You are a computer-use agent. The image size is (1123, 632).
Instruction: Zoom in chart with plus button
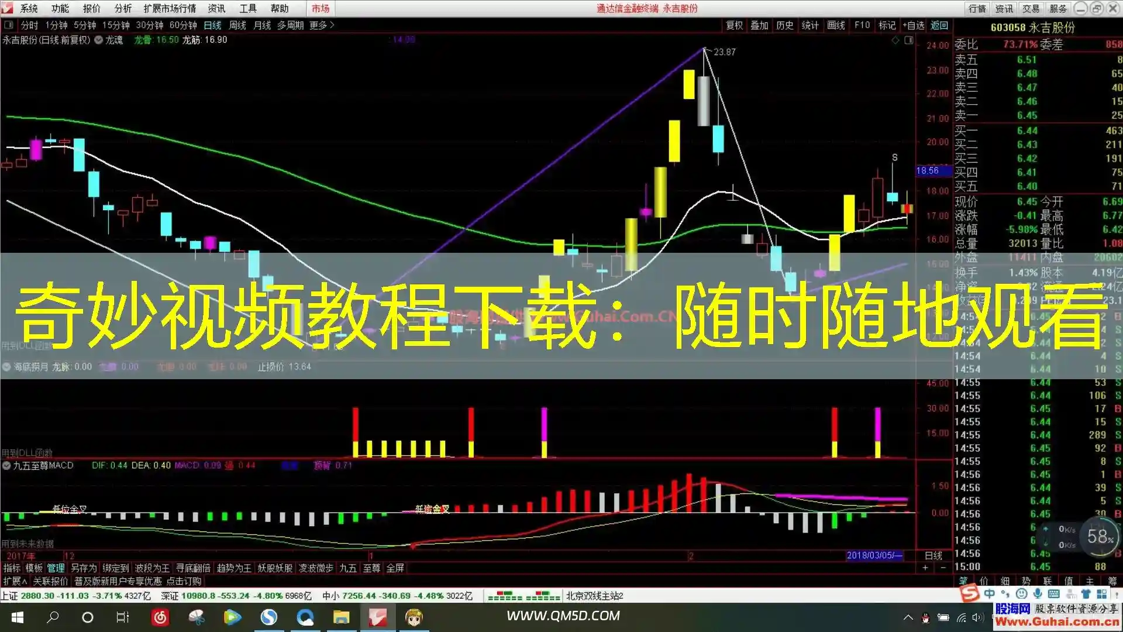(x=925, y=568)
